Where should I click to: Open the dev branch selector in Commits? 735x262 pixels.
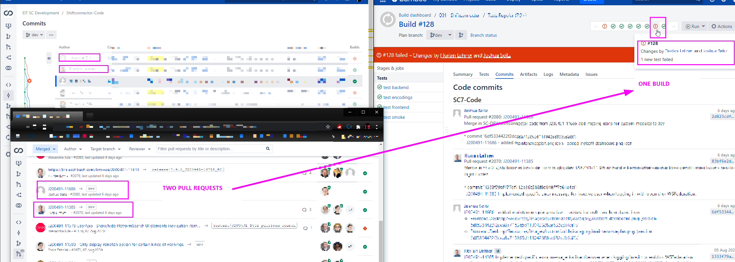(x=34, y=35)
